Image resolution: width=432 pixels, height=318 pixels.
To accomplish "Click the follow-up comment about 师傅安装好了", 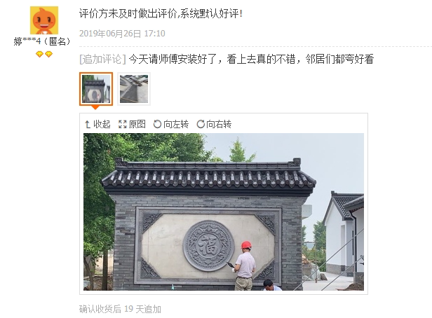I will point(251,59).
